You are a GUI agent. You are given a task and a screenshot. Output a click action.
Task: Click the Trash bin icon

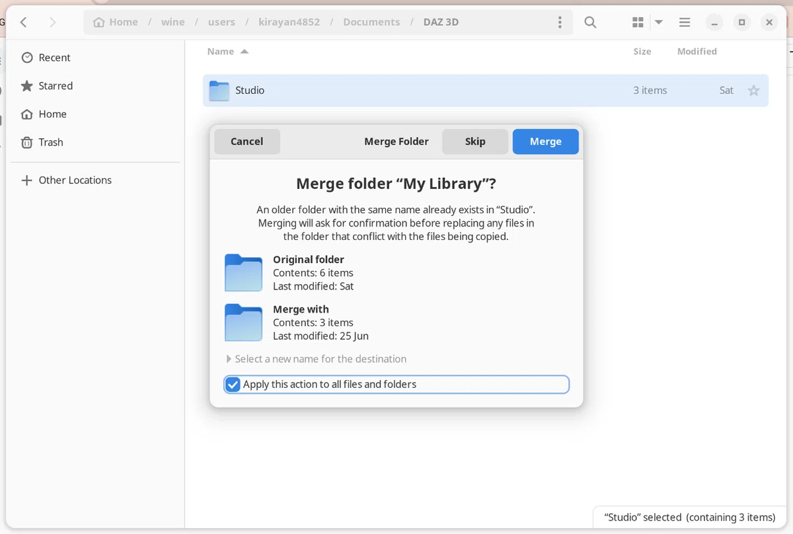27,142
